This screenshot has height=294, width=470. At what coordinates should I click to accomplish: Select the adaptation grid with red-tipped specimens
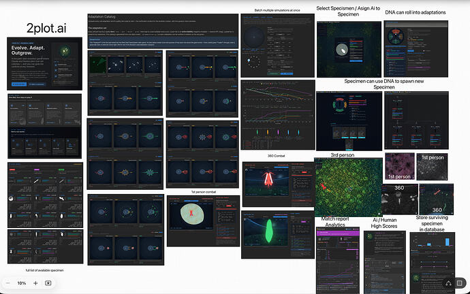tap(202, 154)
